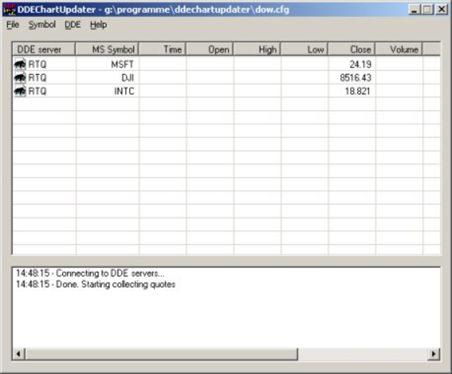Click the DDEChartUpdater title bar app icon
452x374 pixels.
(x=9, y=10)
